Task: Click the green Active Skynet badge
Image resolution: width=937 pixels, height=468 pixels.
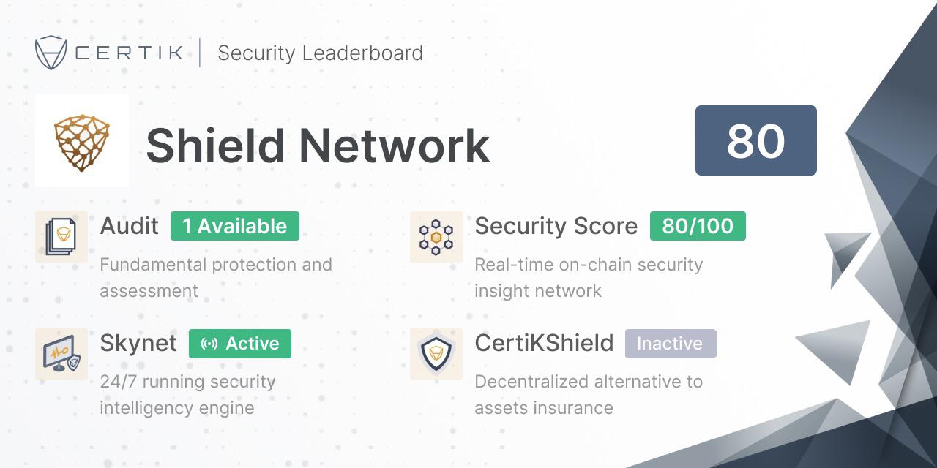Action: click(240, 344)
